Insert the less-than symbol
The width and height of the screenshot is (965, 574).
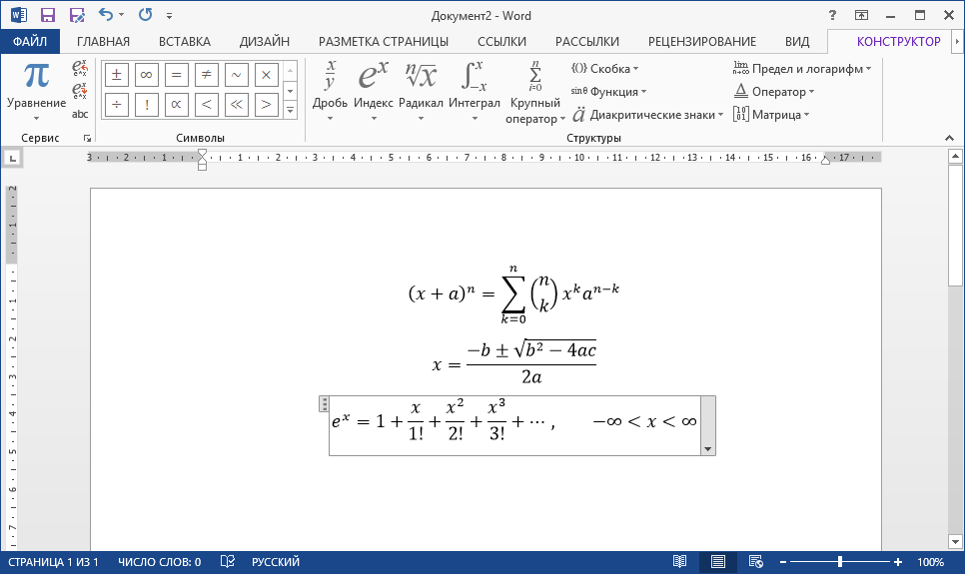pos(206,105)
